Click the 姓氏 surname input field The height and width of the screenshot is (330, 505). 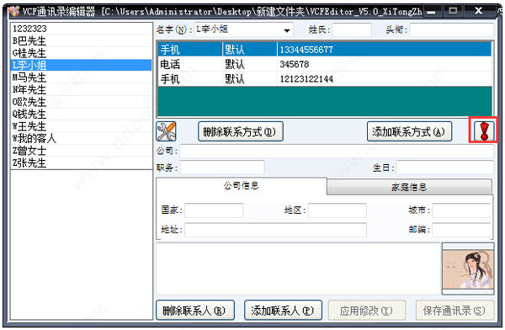pos(352,30)
